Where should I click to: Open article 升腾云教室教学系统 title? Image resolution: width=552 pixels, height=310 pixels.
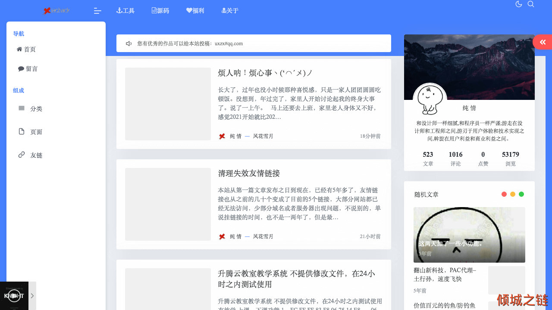[296, 279]
